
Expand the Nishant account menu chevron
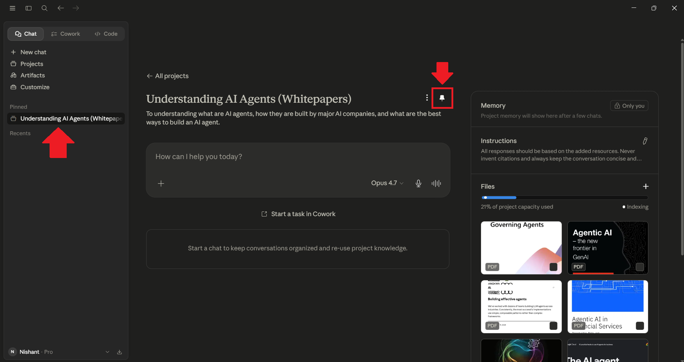pyautogui.click(x=107, y=352)
